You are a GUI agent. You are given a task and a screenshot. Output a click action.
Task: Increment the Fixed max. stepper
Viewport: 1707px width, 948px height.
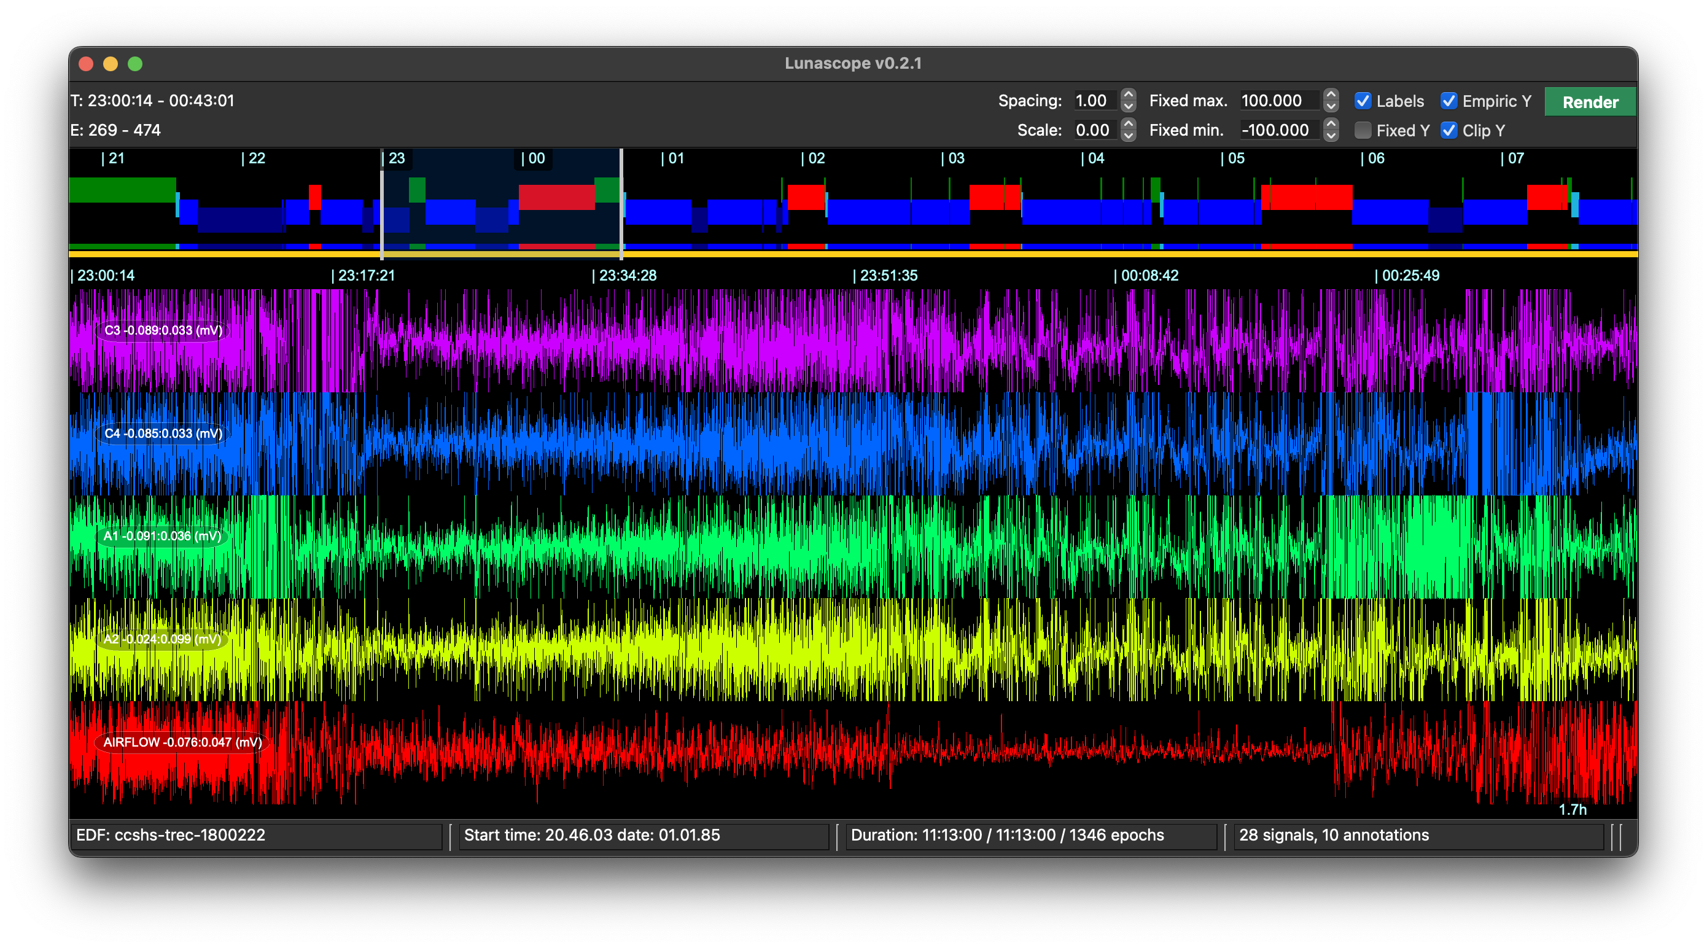[x=1331, y=95]
